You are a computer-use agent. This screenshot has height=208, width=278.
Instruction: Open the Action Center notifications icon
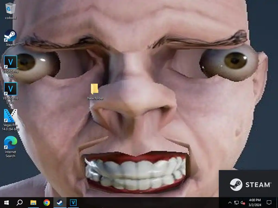[269, 203]
